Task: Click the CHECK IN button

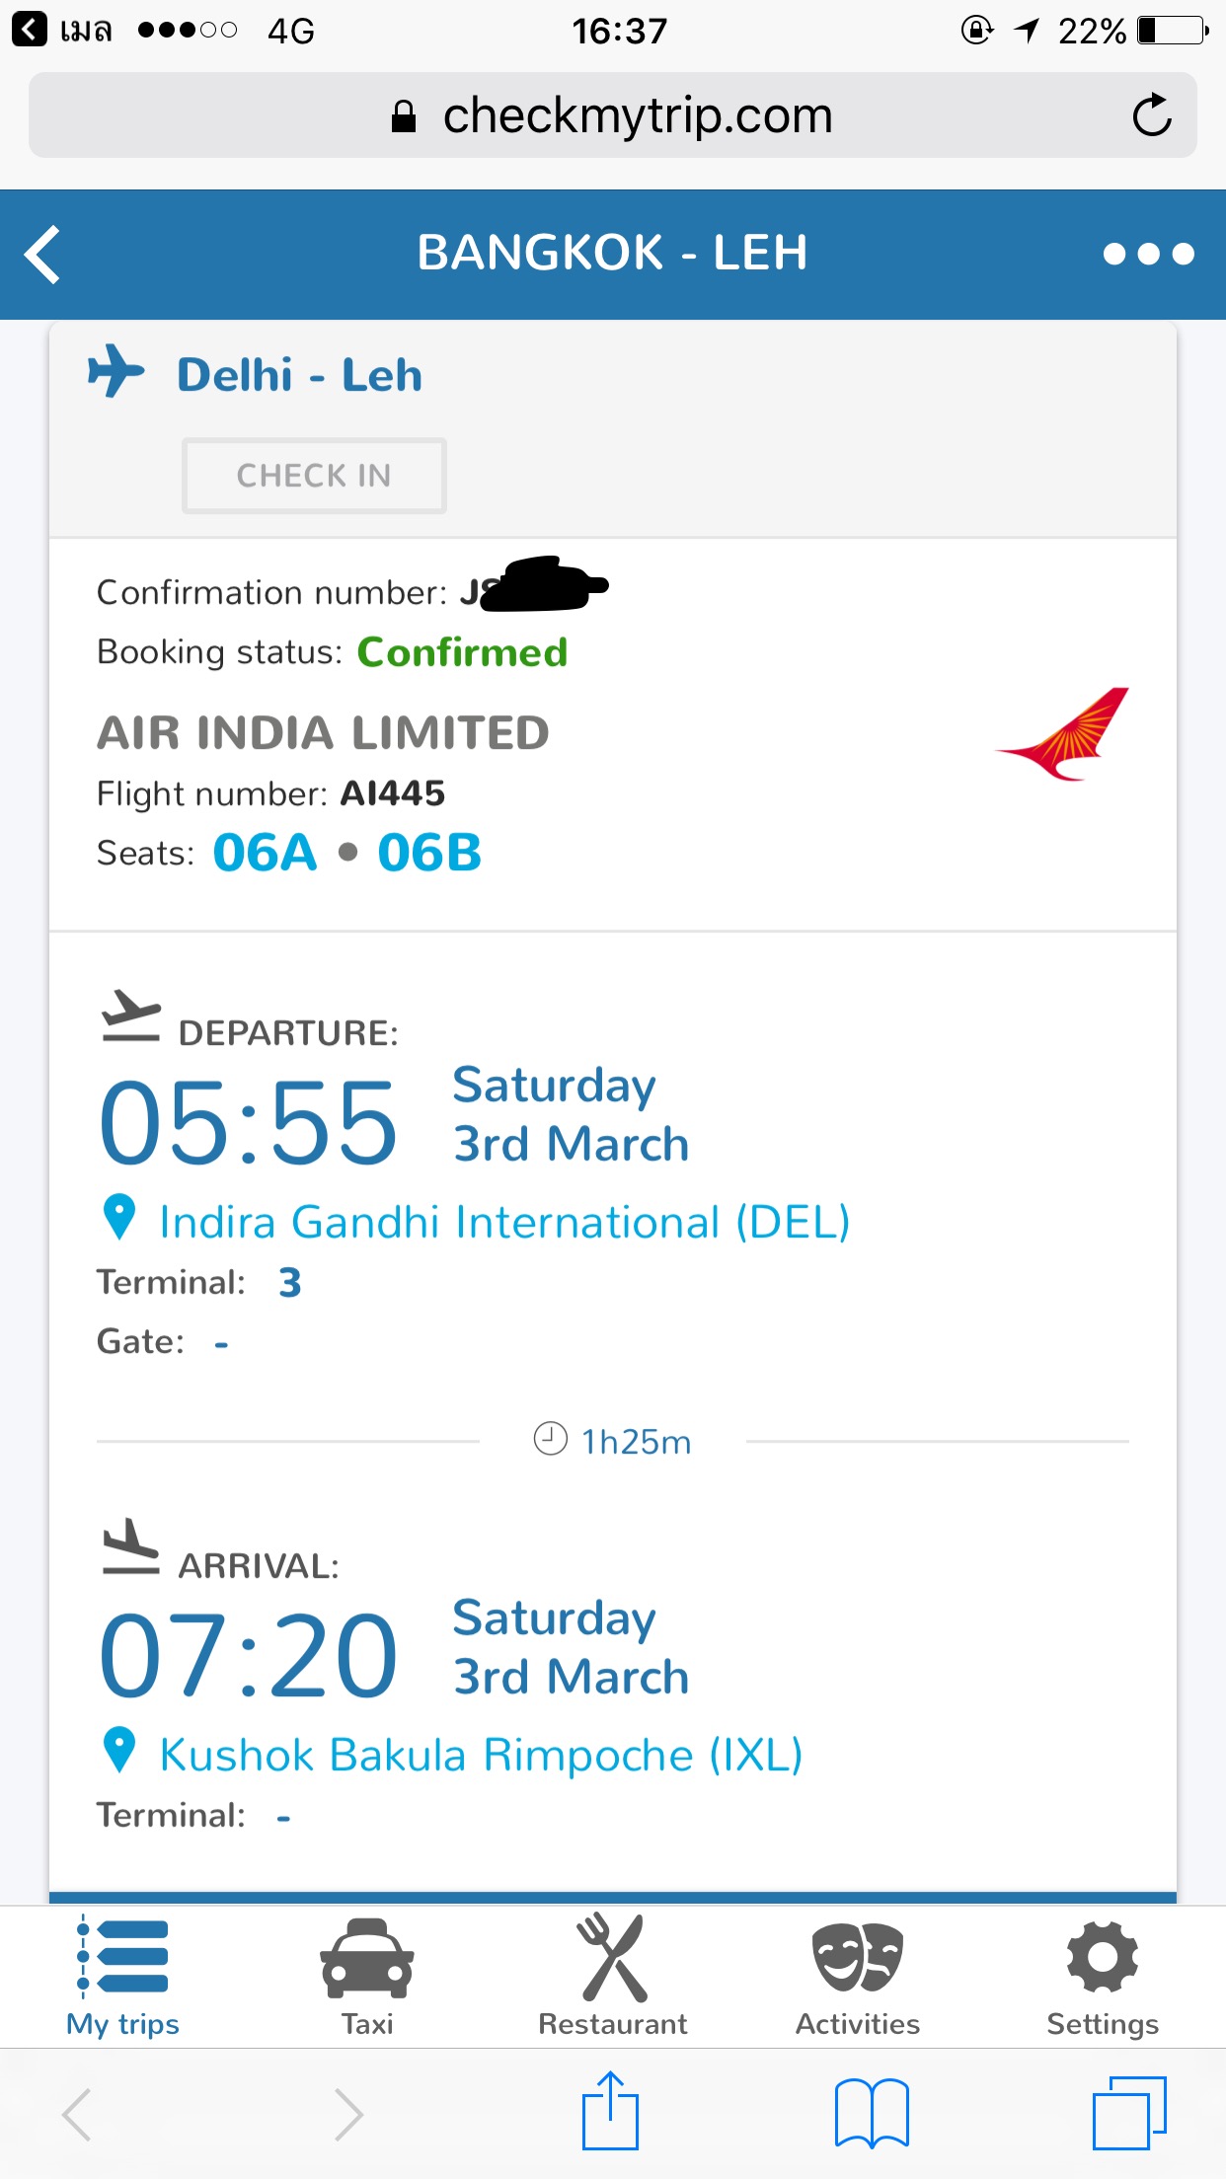Action: tap(314, 476)
